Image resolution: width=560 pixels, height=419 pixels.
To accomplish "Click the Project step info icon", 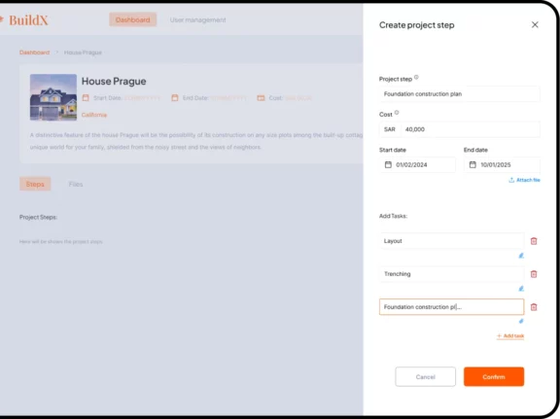I will click(x=416, y=77).
